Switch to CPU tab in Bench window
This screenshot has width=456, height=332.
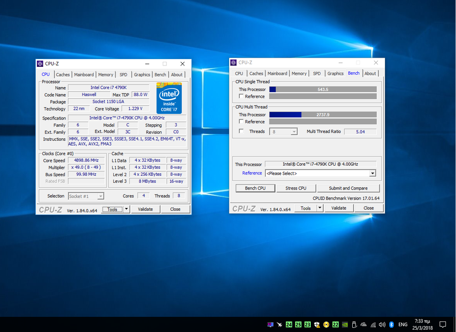point(239,74)
